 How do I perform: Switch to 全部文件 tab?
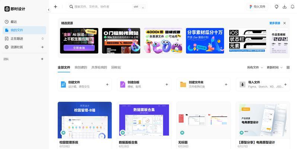[x=64, y=67]
